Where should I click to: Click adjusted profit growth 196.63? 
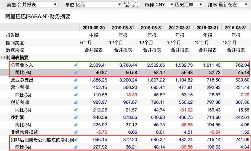point(213,147)
